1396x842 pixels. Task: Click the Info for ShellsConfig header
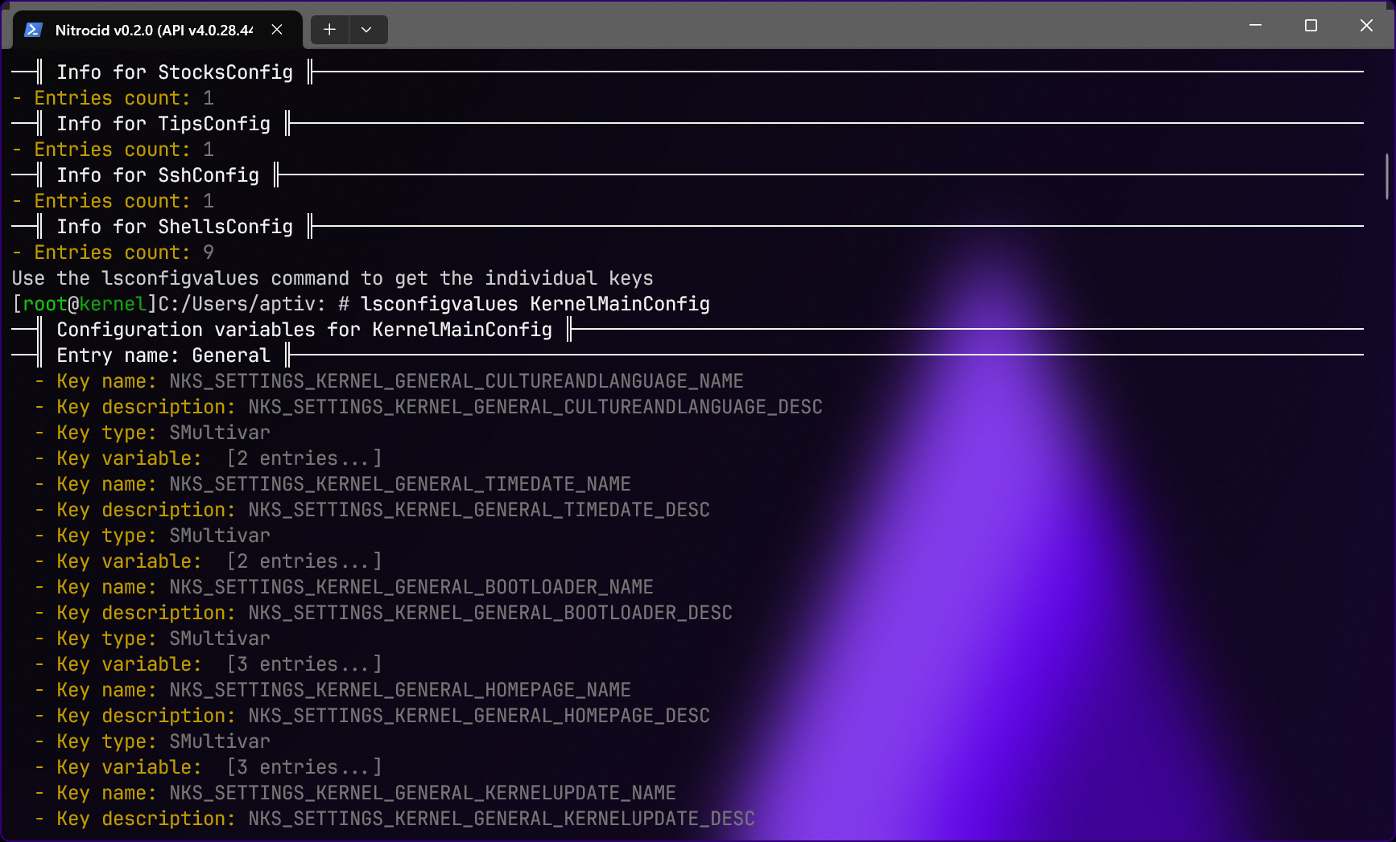[x=175, y=227]
